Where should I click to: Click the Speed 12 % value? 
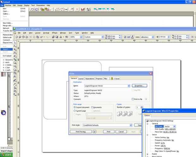pyautogui.click(x=162, y=143)
